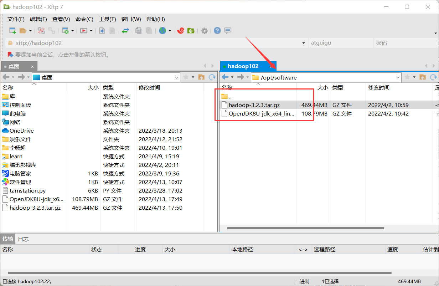This screenshot has width=439, height=286.
Task: Click the transfer arrows synchronize icon
Action: click(x=125, y=31)
